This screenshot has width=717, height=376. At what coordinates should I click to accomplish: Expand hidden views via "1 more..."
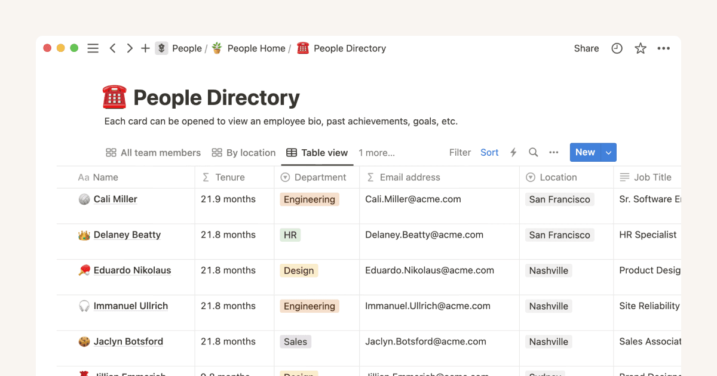[x=376, y=153]
